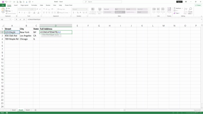The image size is (203, 114).
Task: Open the File tab
Action: click(x=3, y=5)
